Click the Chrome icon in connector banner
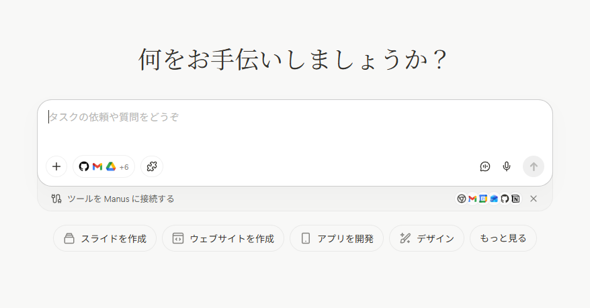590x308 pixels. click(x=462, y=199)
